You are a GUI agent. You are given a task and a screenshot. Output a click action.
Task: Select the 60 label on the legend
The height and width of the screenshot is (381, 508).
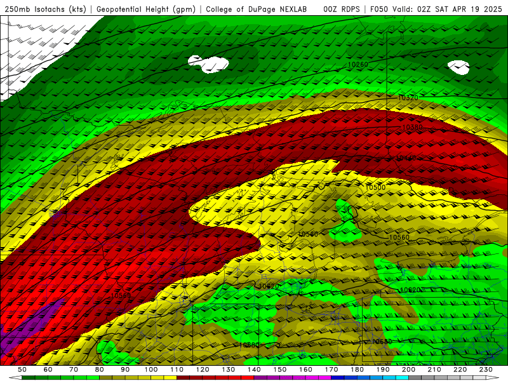click(x=48, y=370)
